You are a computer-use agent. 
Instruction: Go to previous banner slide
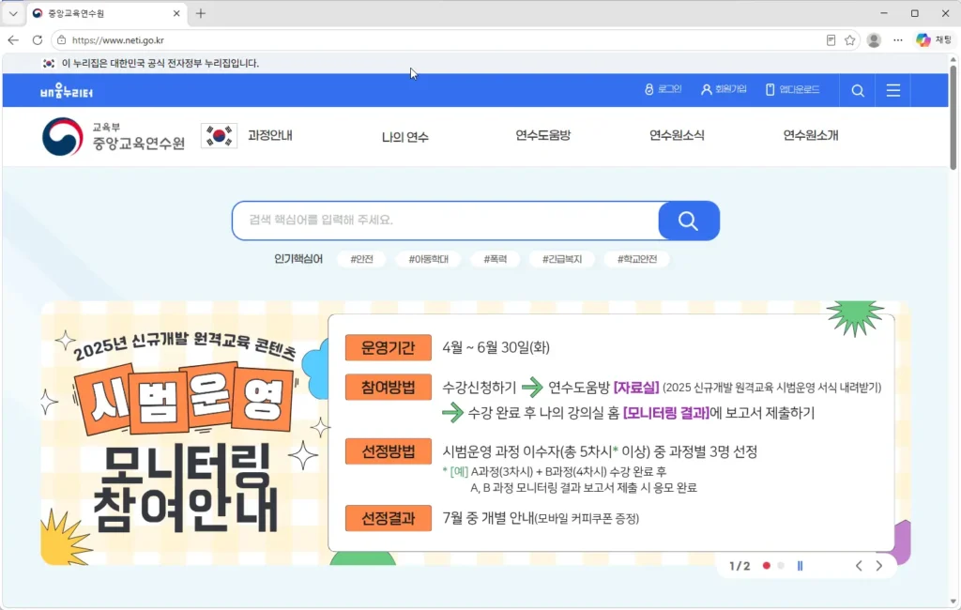pos(859,566)
